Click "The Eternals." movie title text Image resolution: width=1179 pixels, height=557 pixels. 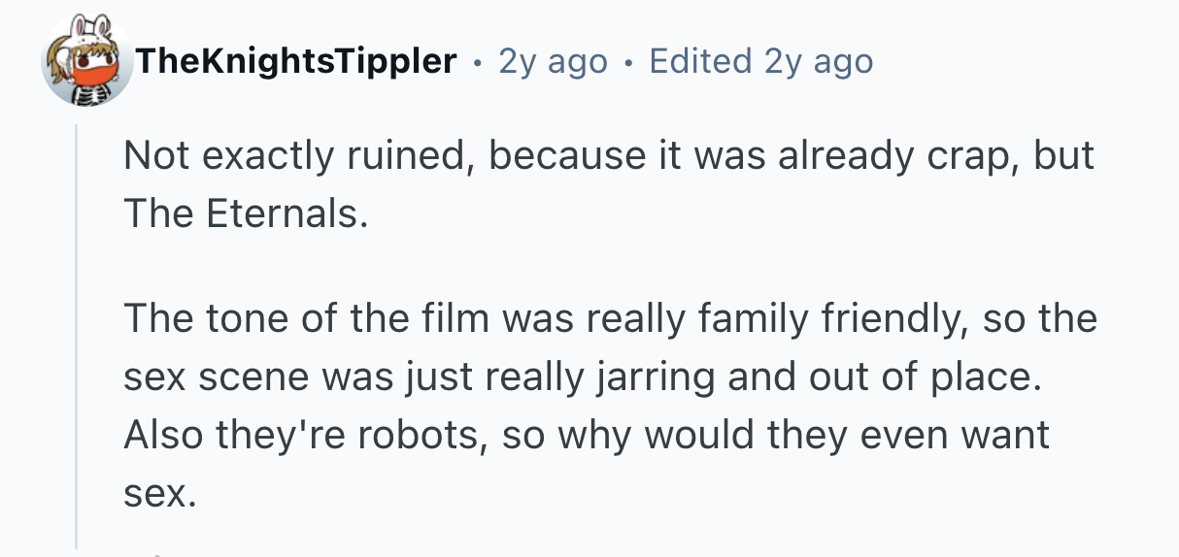246,214
